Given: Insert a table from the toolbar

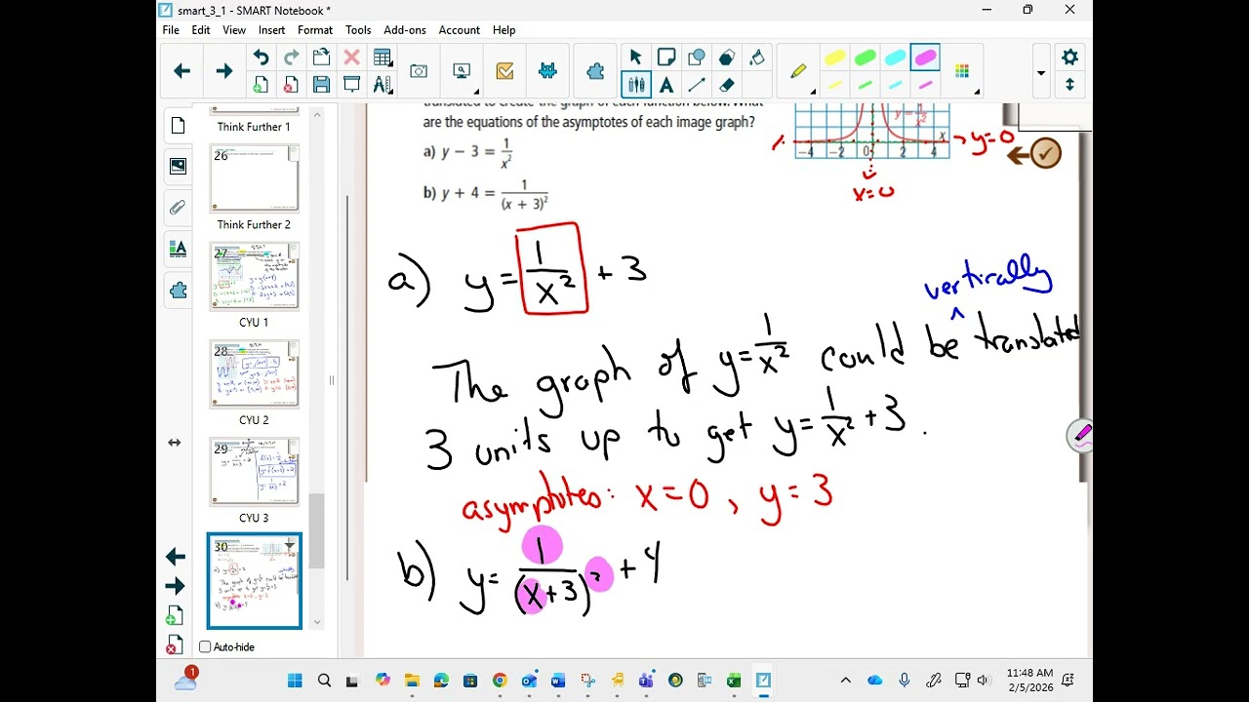Looking at the screenshot, I should (383, 58).
